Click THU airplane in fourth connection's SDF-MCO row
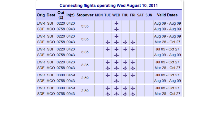 pos(125,68)
